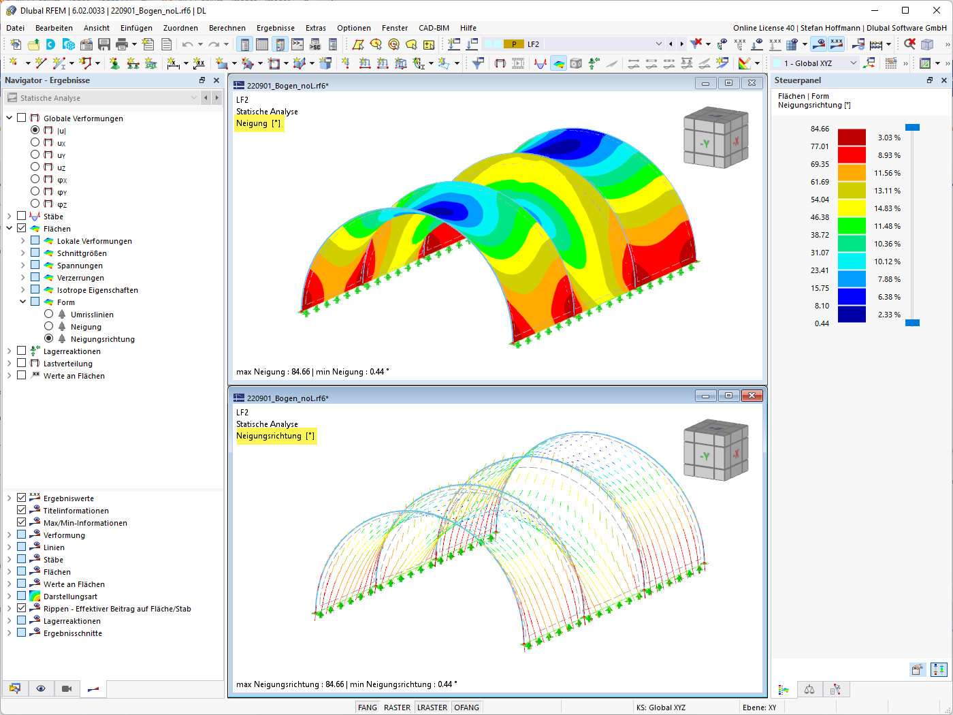Toggle the Titelinformationen checkbox
953x715 pixels.
pyautogui.click(x=22, y=510)
